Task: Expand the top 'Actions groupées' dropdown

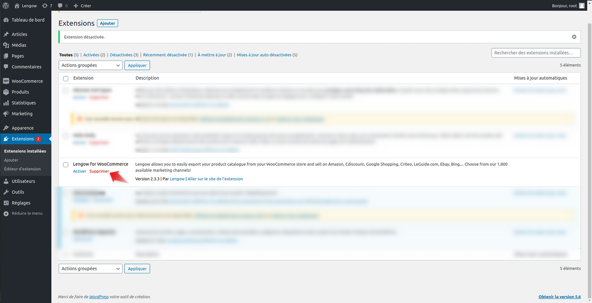Action: 91,66
